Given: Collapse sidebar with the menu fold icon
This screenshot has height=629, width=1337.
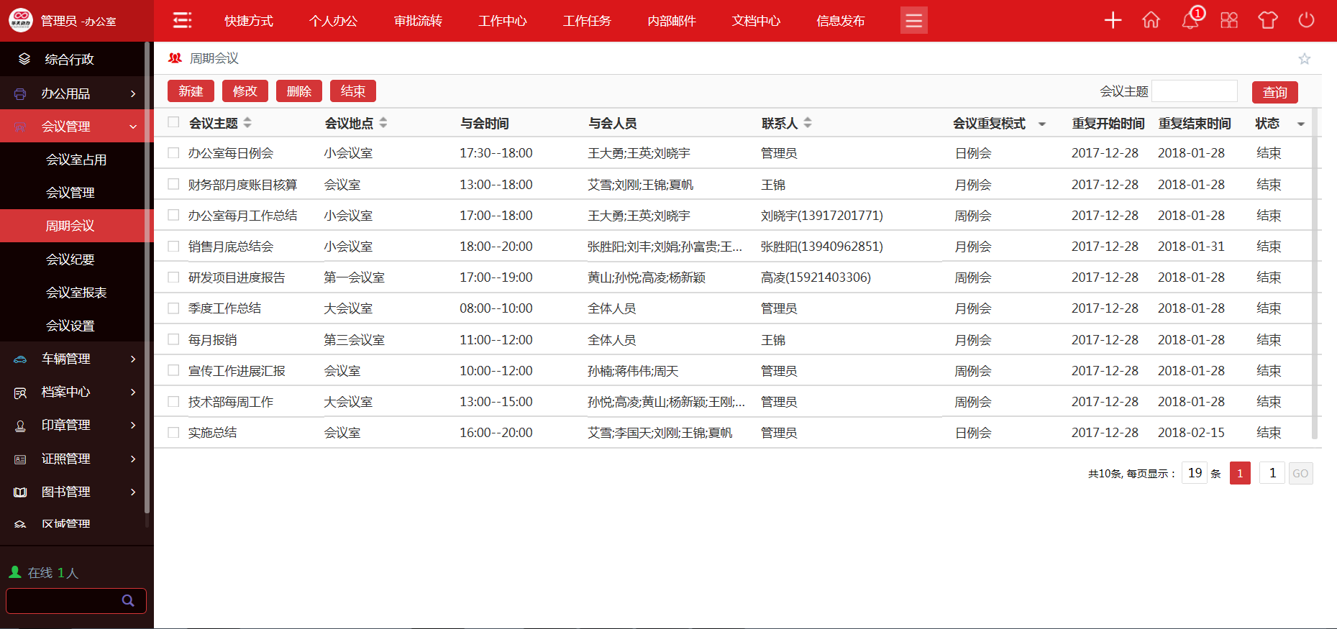Looking at the screenshot, I should [x=183, y=20].
